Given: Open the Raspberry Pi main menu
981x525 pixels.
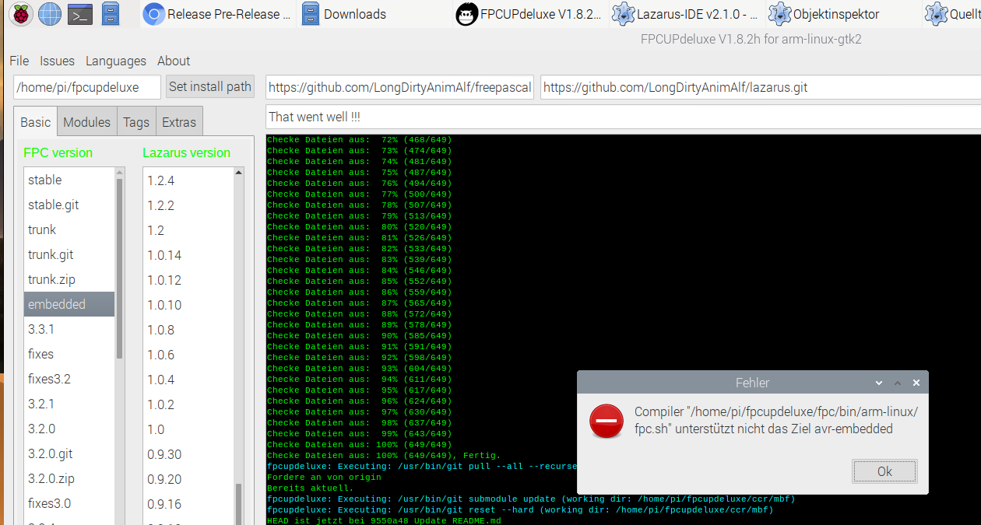Looking at the screenshot, I should [x=21, y=14].
